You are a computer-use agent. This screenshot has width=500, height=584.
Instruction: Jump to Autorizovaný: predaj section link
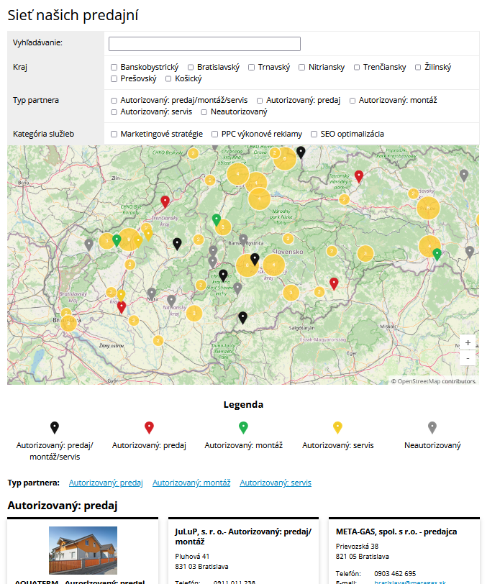click(x=106, y=483)
